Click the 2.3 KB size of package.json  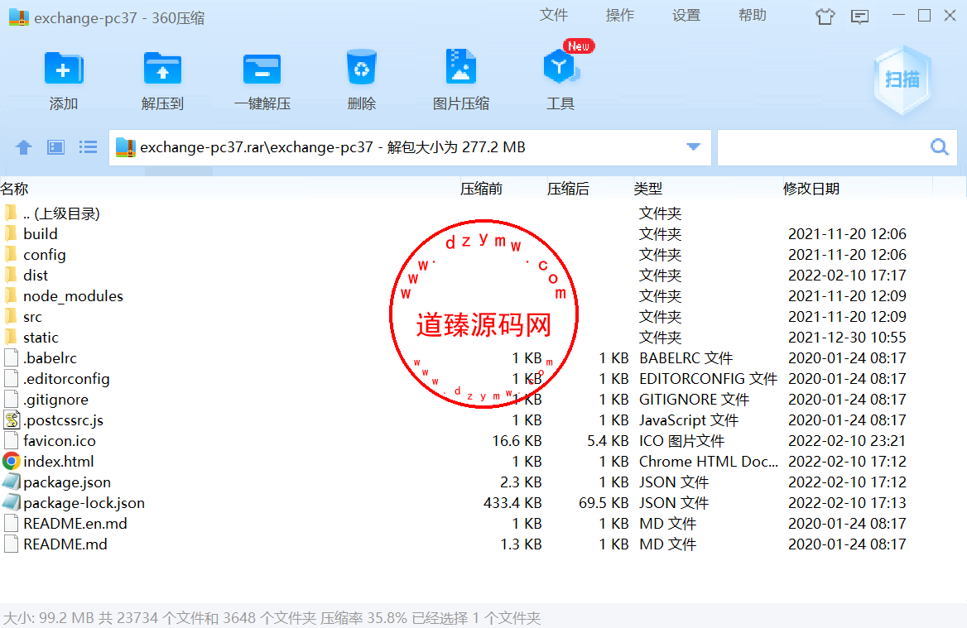coord(521,482)
